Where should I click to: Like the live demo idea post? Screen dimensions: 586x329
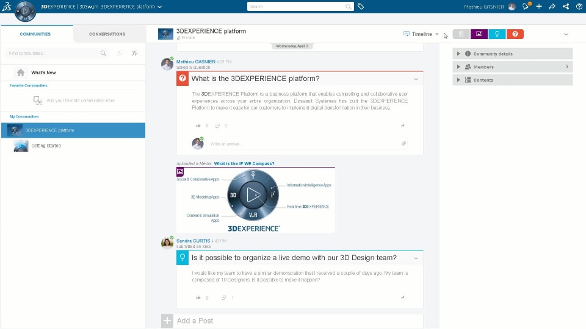pos(198,298)
